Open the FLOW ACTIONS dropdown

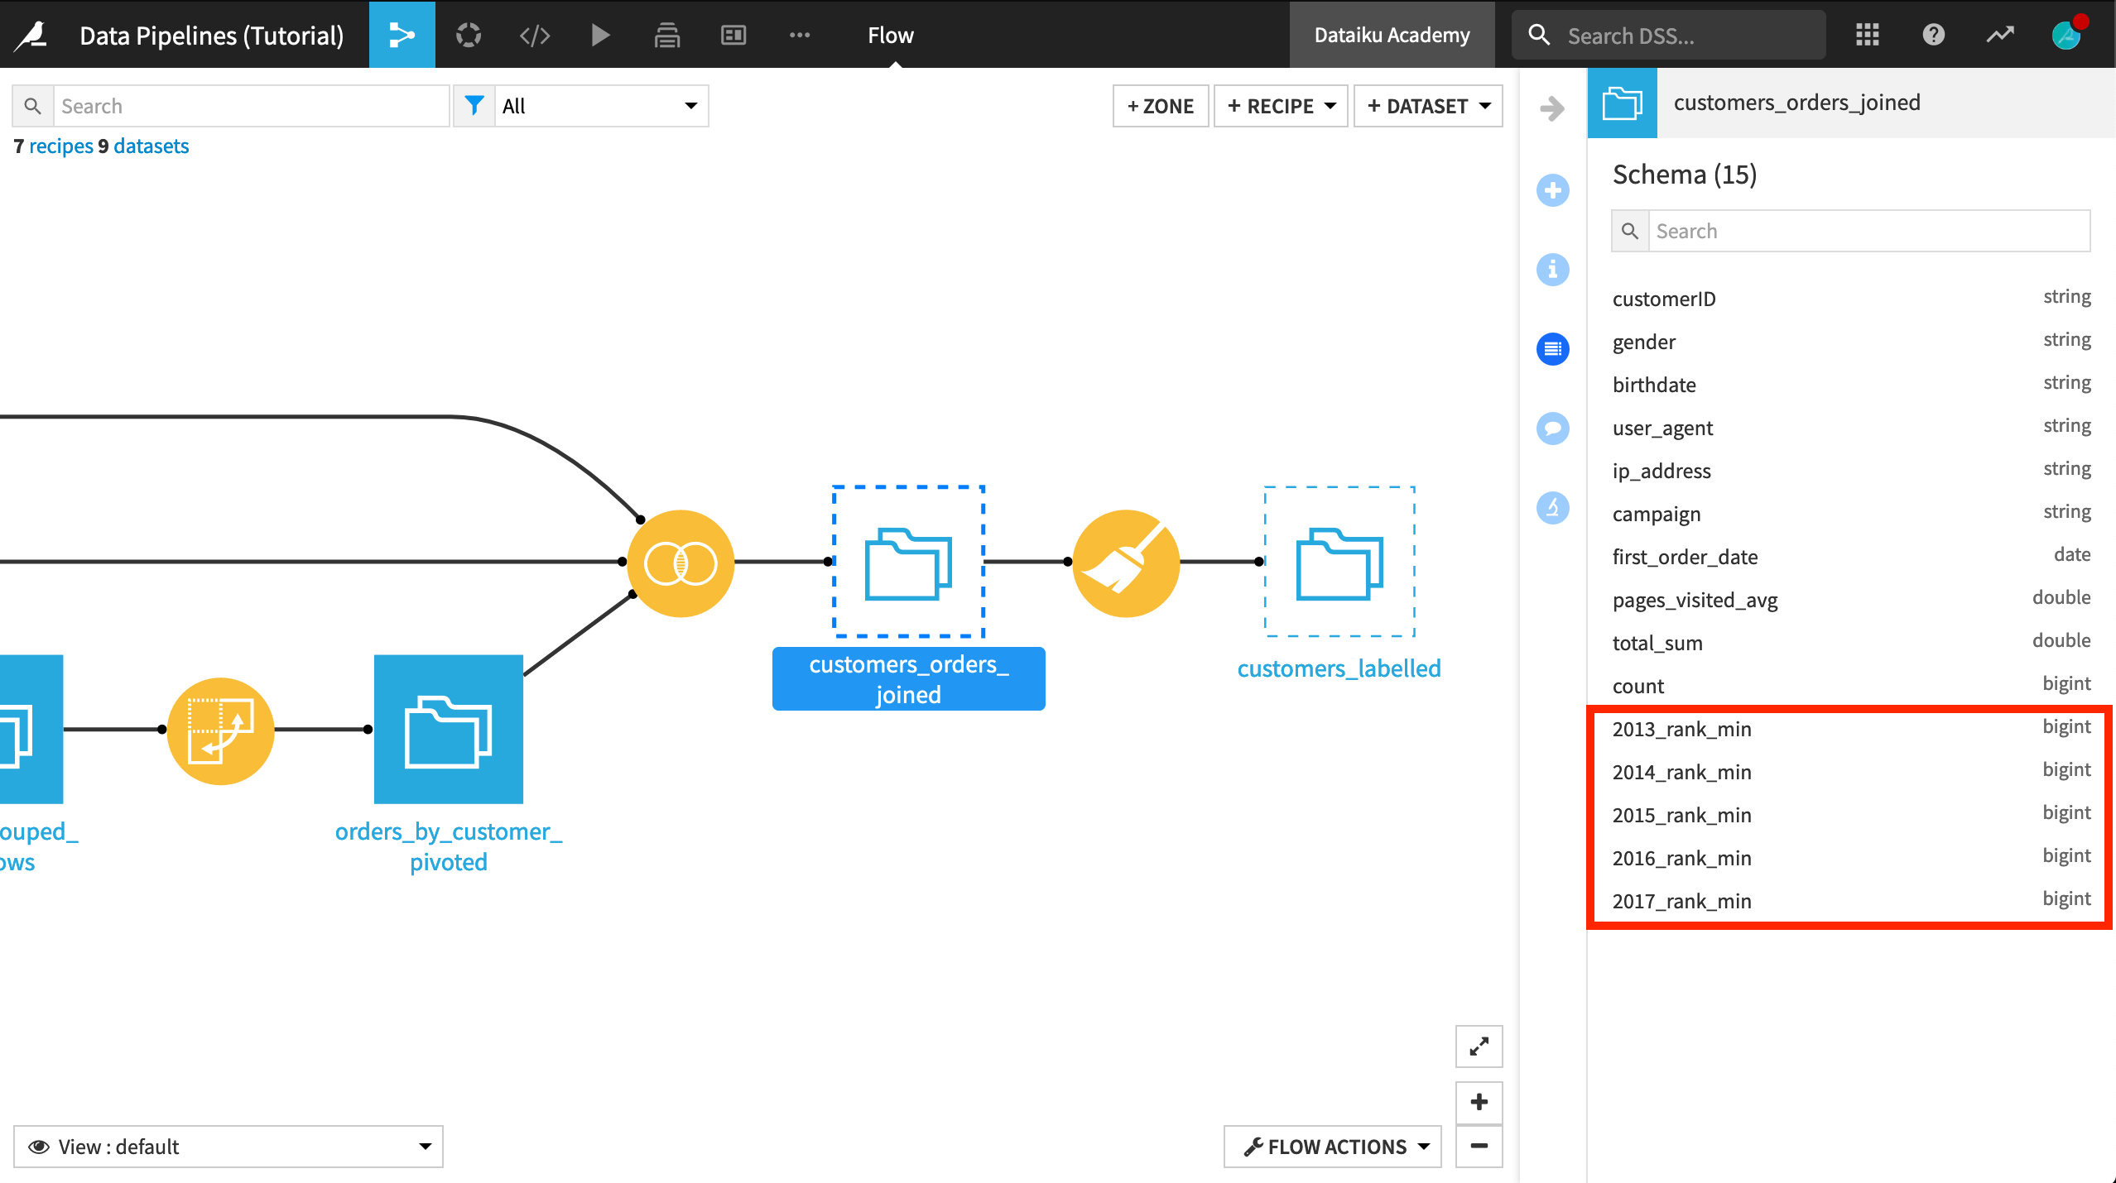point(1333,1147)
